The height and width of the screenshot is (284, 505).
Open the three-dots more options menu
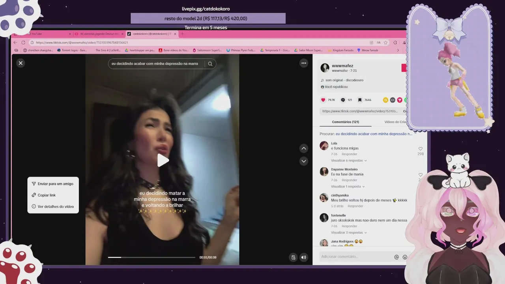click(304, 63)
